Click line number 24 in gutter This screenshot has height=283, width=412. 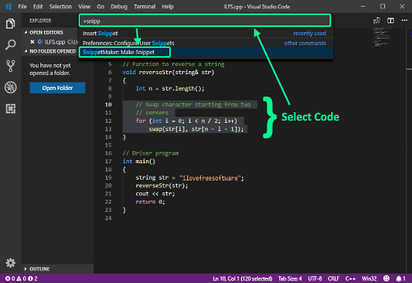pos(109,218)
